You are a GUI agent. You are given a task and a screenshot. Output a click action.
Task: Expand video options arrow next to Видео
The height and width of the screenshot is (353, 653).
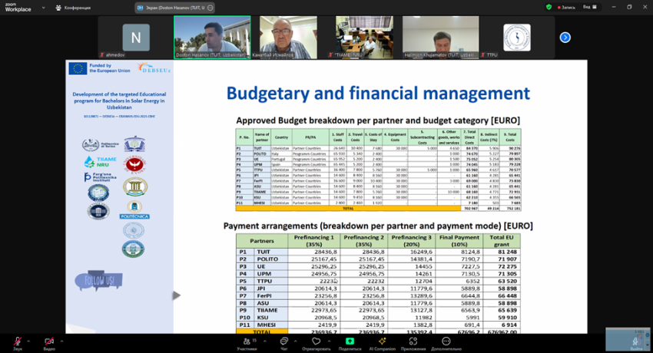(x=61, y=341)
